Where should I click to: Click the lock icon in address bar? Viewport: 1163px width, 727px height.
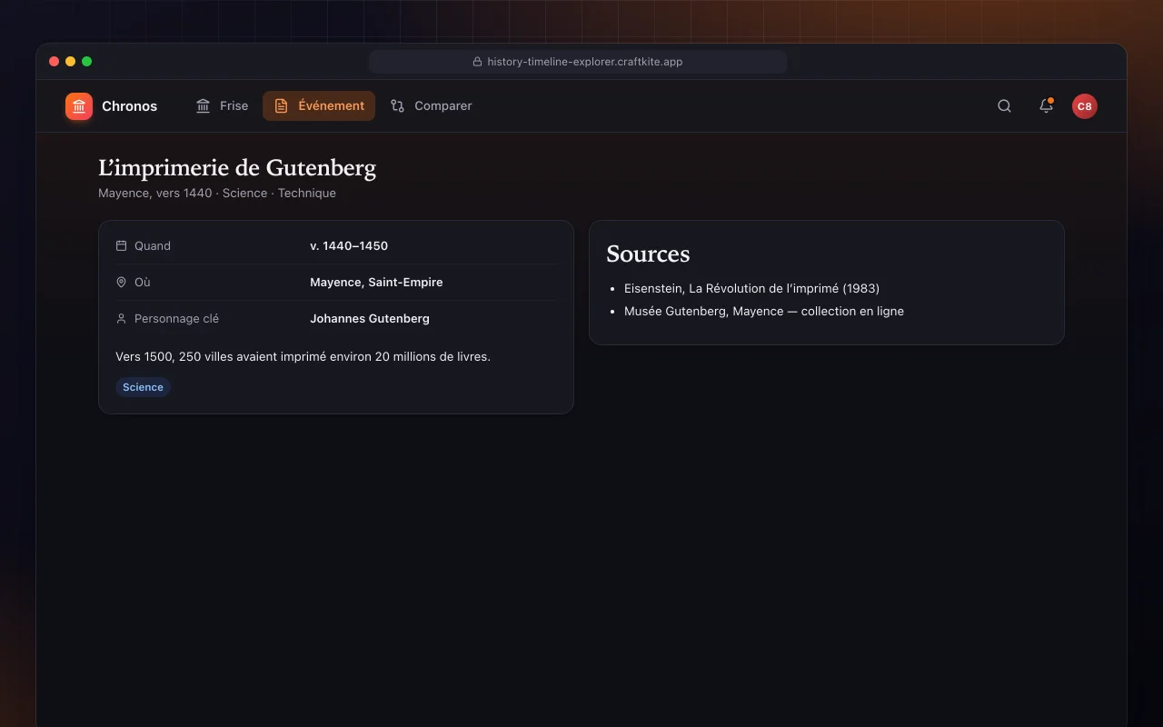[477, 62]
